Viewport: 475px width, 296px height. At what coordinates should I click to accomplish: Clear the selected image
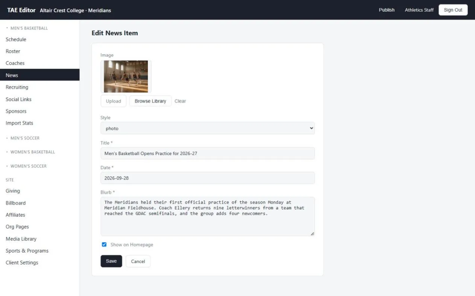tap(180, 101)
